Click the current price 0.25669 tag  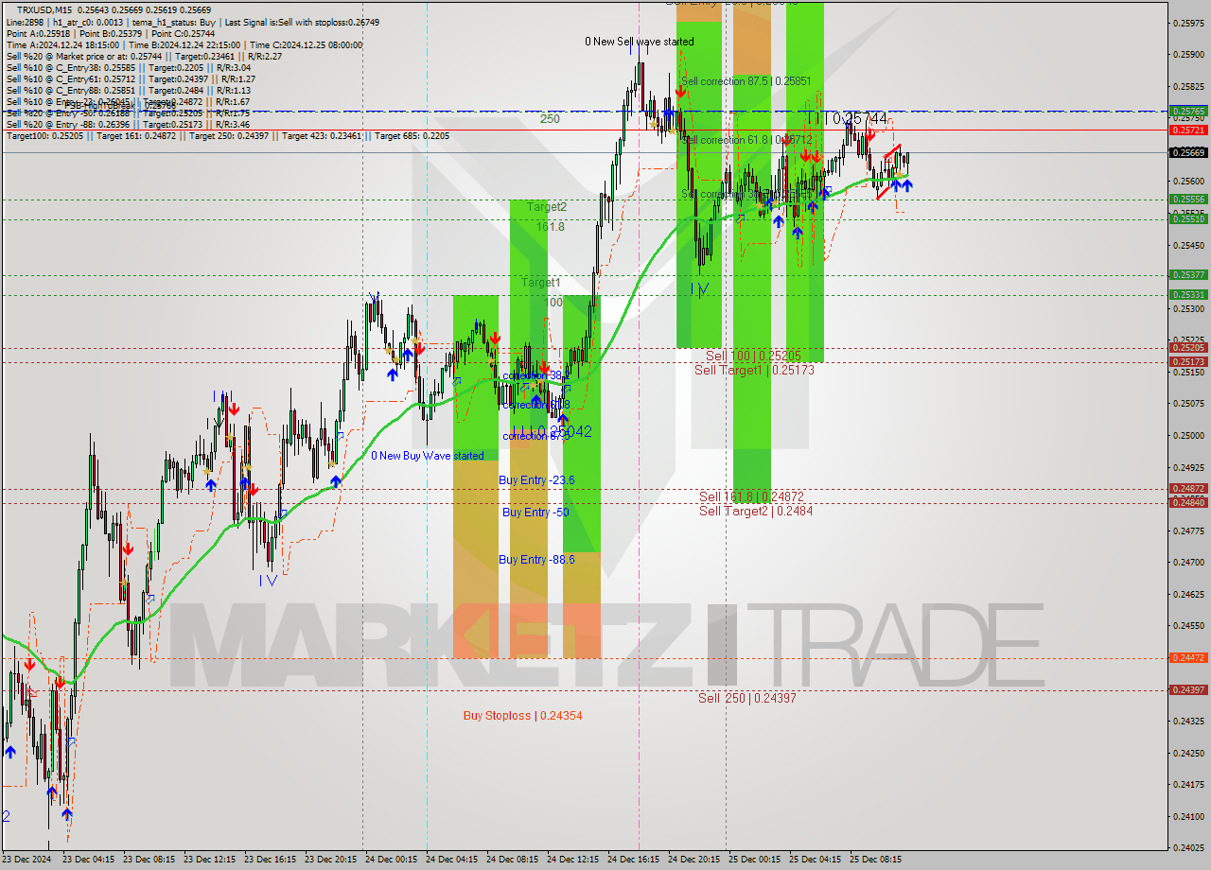point(1188,152)
